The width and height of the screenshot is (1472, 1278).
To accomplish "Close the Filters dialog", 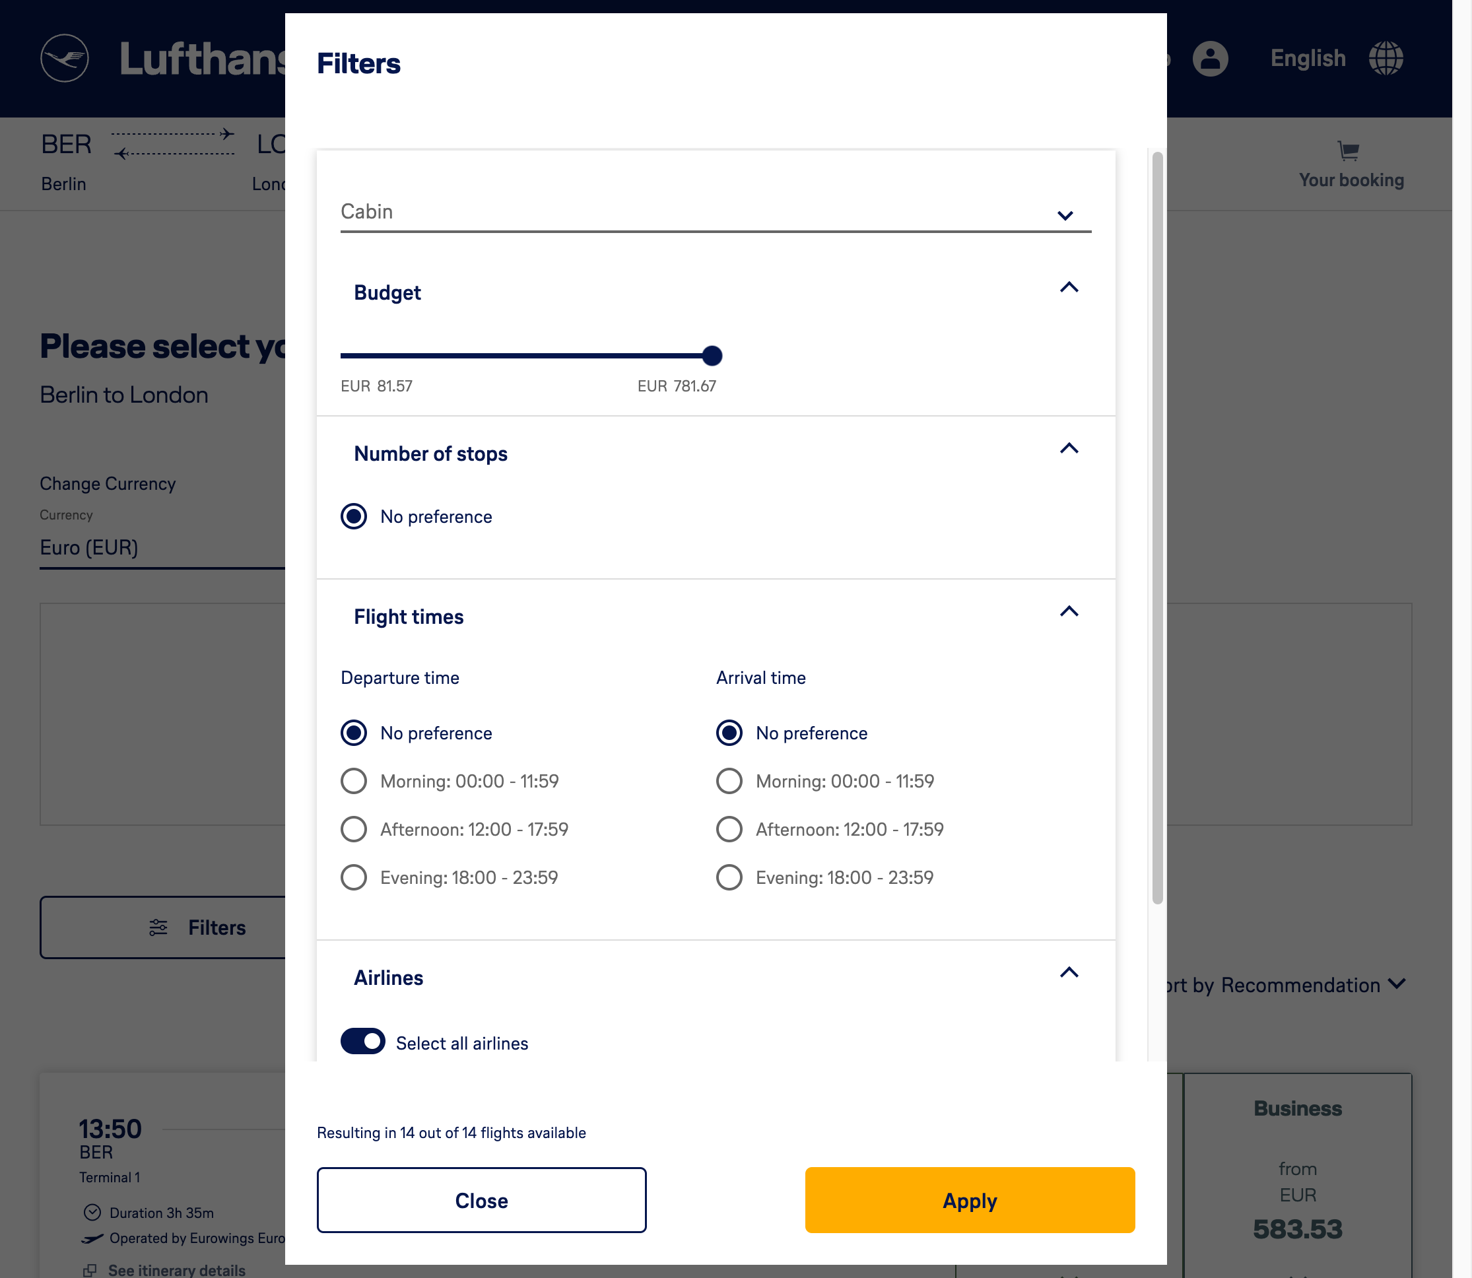I will tap(481, 1200).
